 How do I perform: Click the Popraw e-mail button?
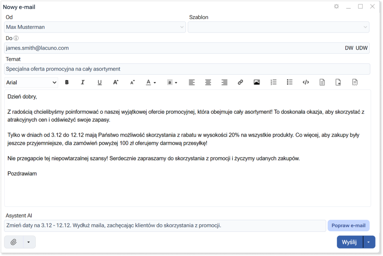point(348,225)
